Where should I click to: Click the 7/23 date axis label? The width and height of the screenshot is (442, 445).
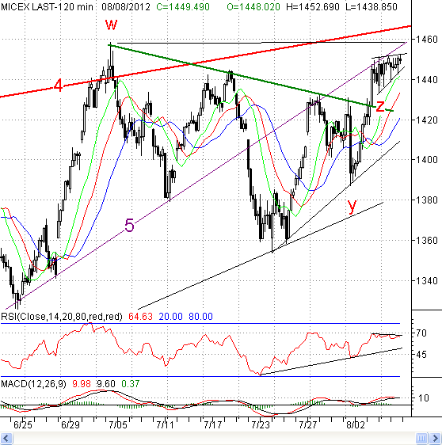(261, 425)
